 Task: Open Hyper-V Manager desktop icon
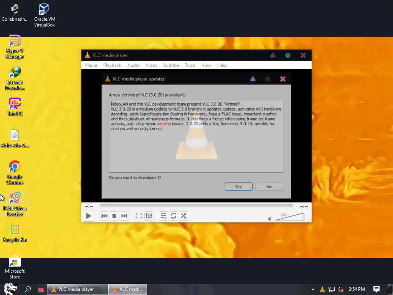coord(15,47)
